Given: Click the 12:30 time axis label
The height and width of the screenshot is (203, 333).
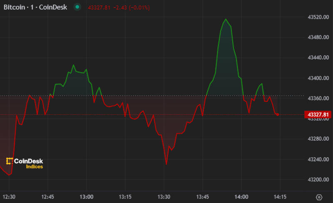Looking at the screenshot, I should (9, 197).
